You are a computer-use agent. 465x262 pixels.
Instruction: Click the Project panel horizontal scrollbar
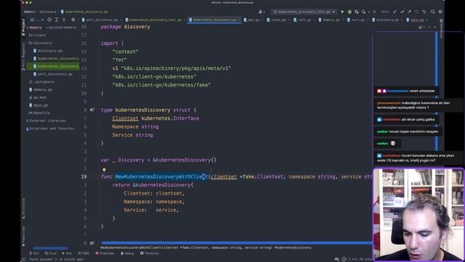[x=50, y=248]
